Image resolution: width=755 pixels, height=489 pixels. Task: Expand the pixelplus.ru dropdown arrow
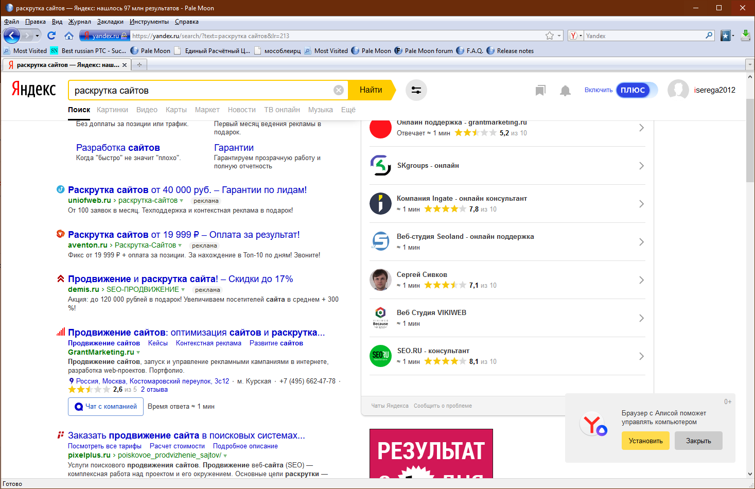(x=225, y=456)
